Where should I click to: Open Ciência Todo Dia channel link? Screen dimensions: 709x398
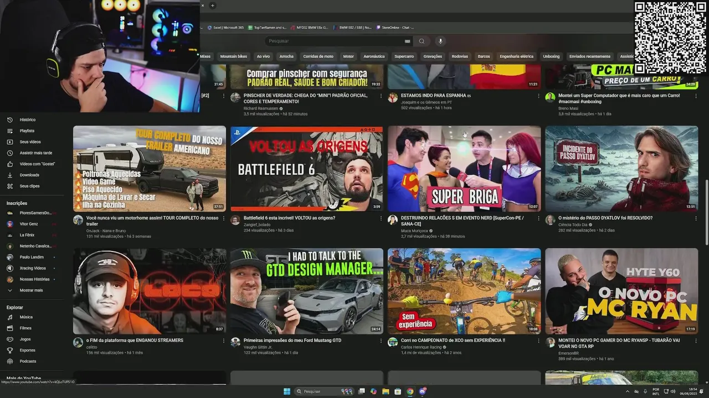click(573, 224)
